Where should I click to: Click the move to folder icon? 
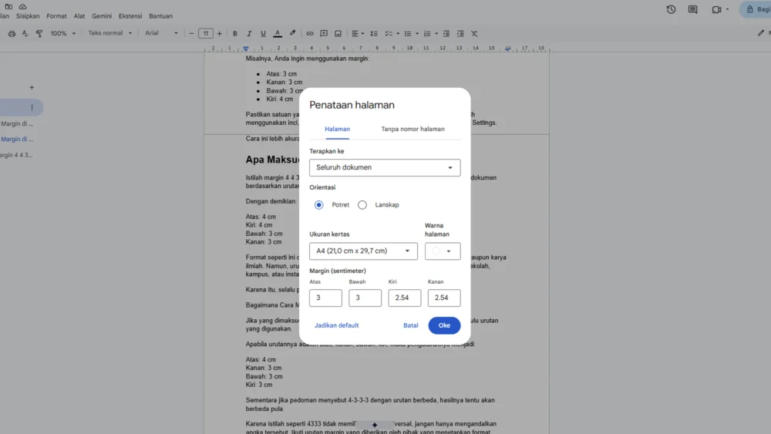point(8,6)
